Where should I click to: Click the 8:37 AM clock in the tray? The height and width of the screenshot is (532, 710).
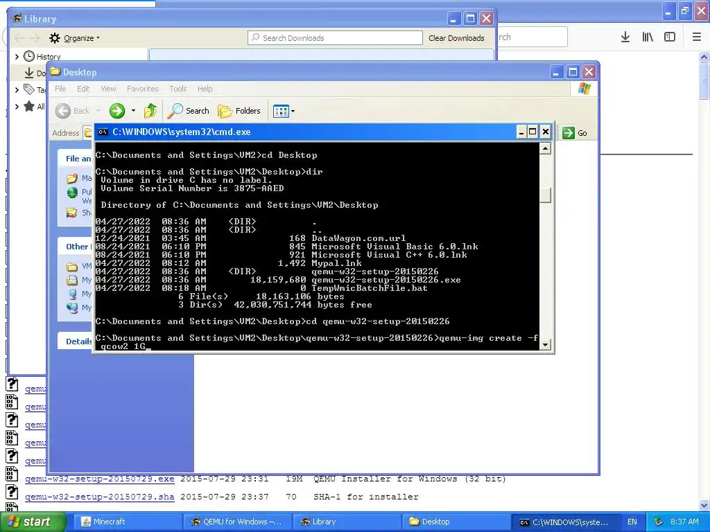(x=684, y=522)
